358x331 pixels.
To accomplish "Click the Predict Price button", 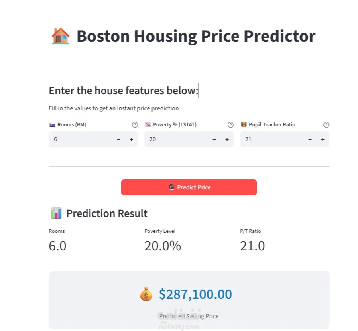I will pyautogui.click(x=189, y=187).
